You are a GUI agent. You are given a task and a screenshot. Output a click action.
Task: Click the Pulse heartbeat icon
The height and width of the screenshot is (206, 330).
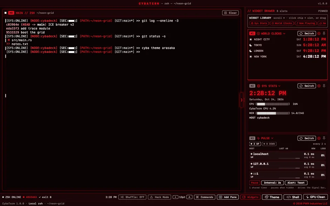pyautogui.click(x=258, y=138)
